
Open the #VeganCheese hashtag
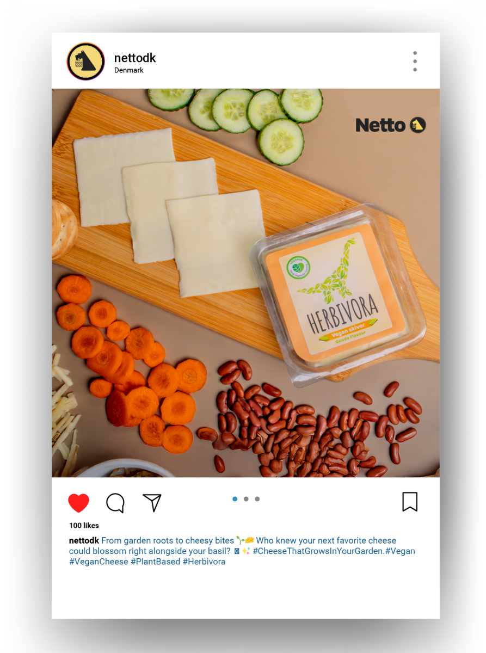click(99, 562)
